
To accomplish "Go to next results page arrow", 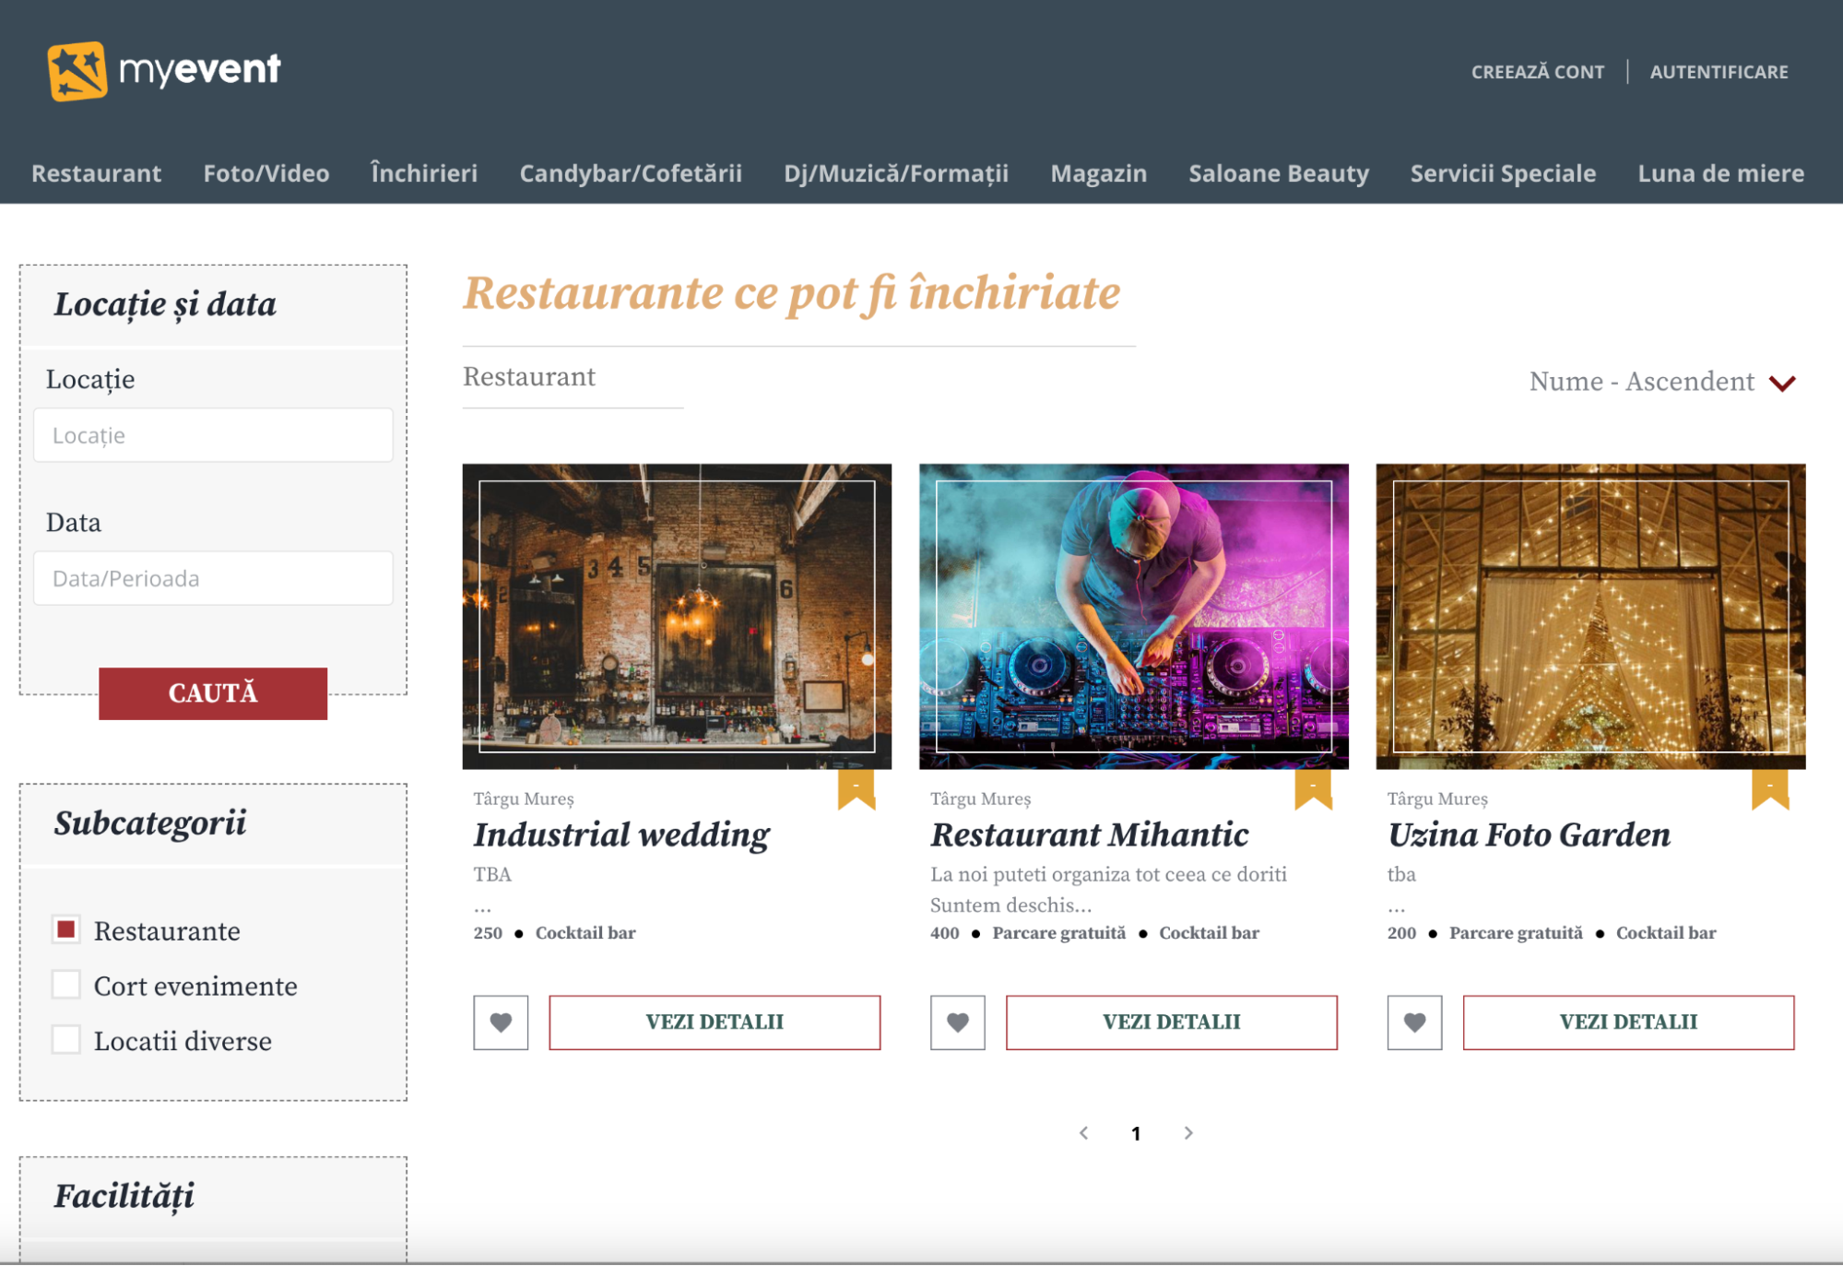I will click(1188, 1133).
